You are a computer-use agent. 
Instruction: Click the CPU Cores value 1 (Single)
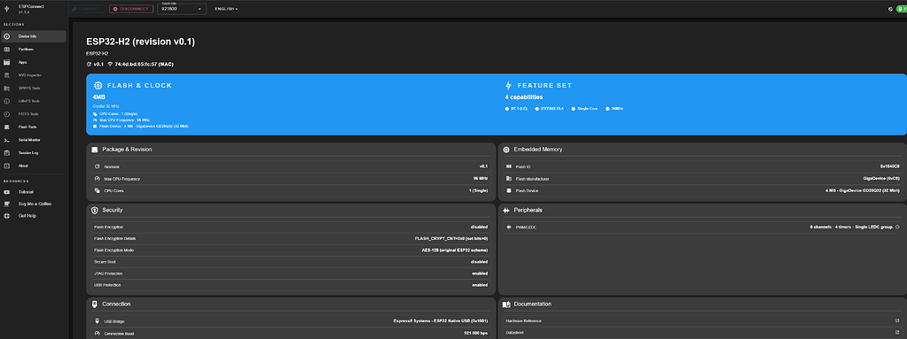[x=479, y=190]
